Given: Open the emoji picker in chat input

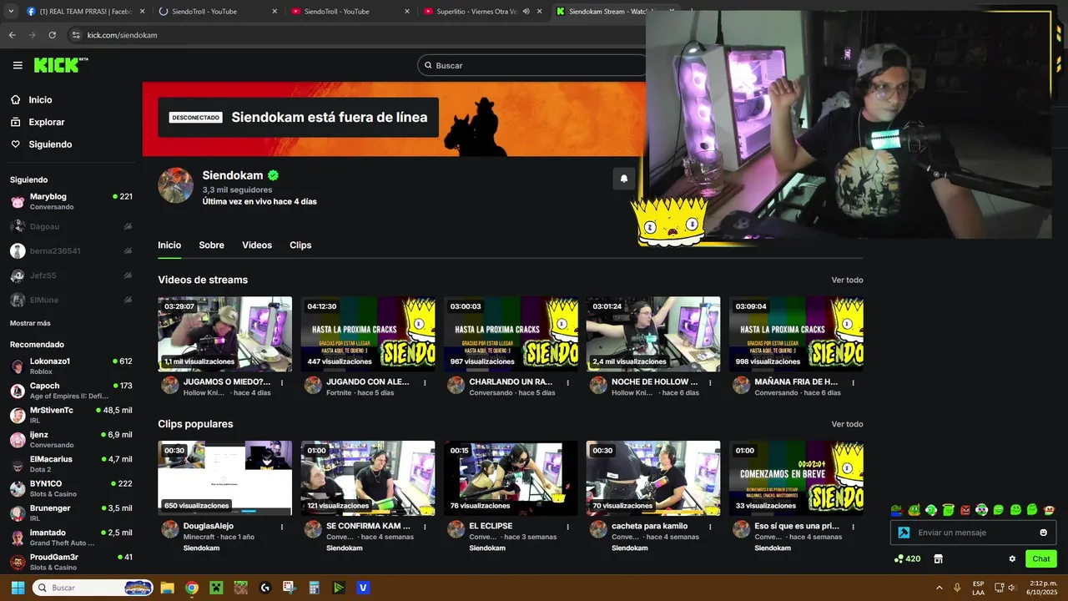Looking at the screenshot, I should tap(1043, 533).
